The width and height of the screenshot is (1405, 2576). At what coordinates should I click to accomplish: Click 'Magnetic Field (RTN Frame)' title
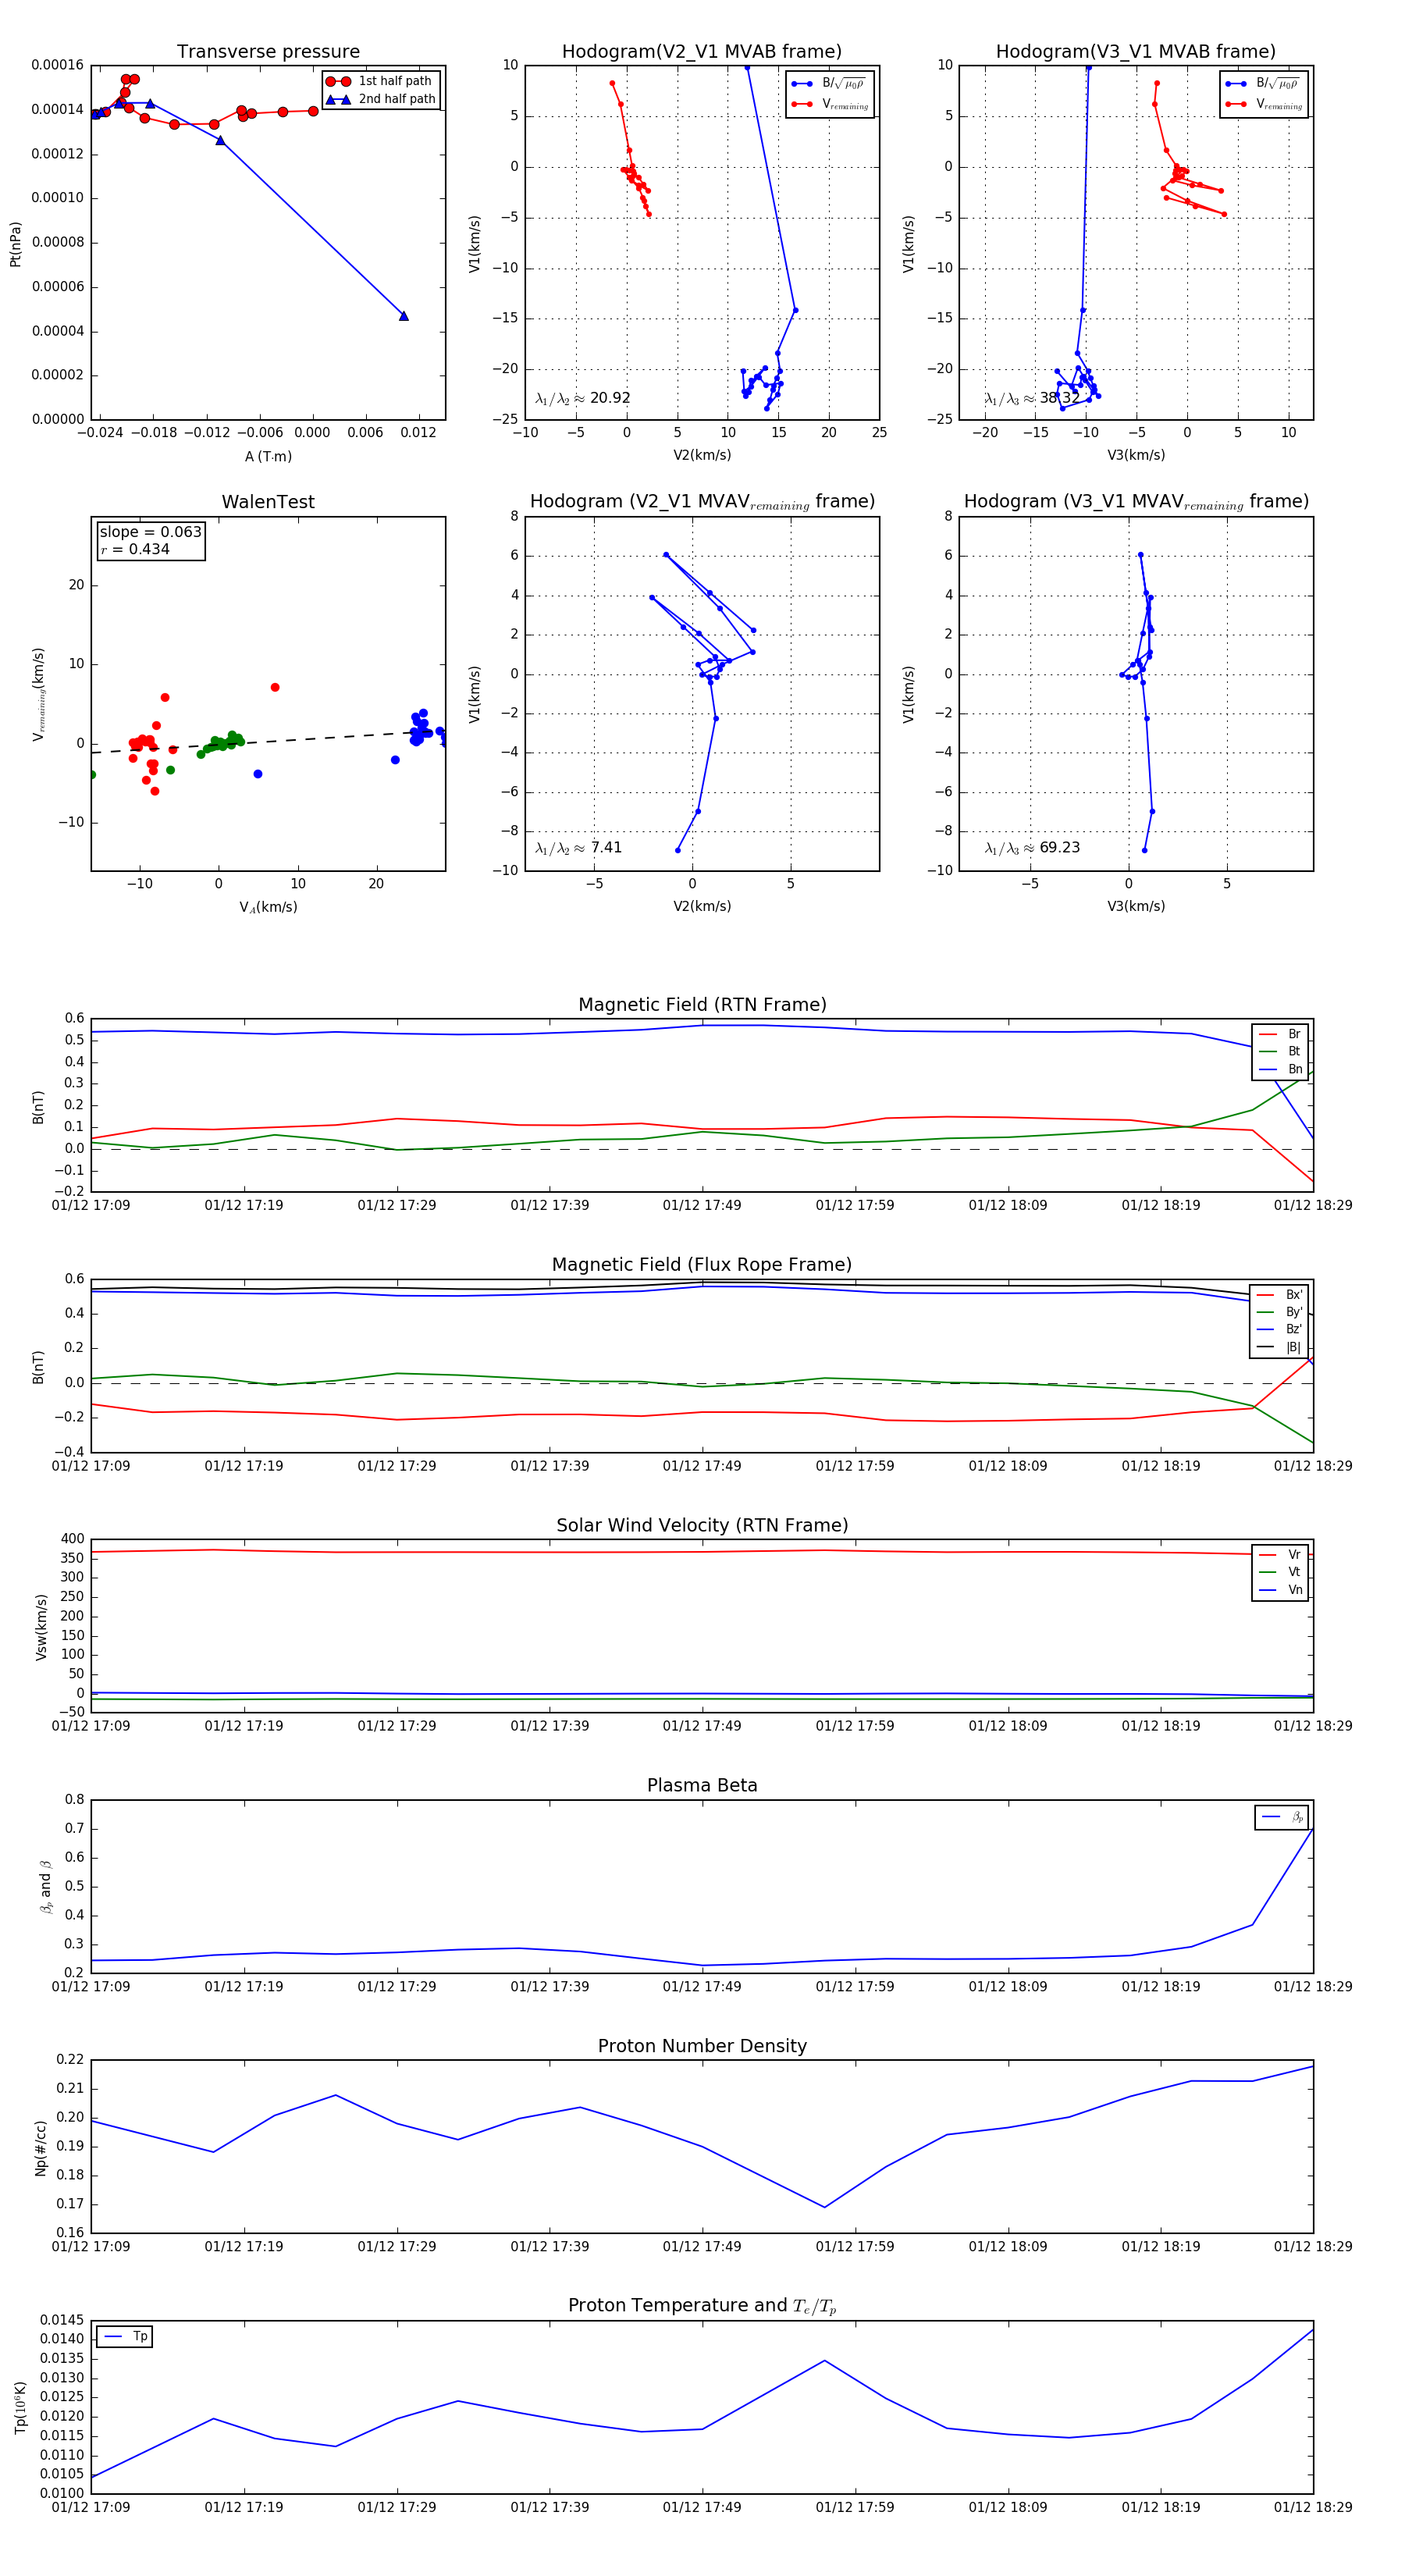(702, 1005)
